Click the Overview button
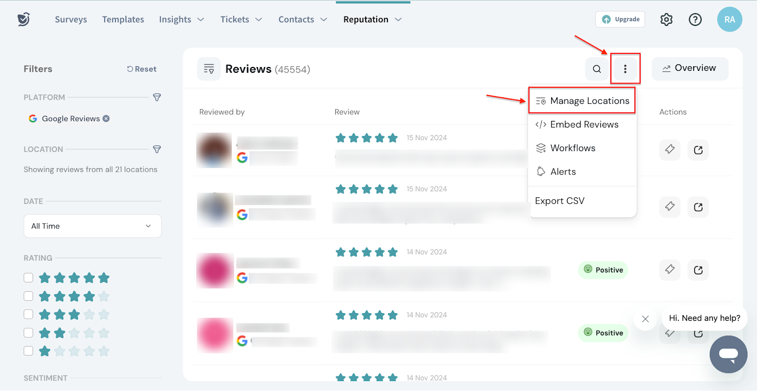Viewport: 757px width, 391px height. coord(689,68)
